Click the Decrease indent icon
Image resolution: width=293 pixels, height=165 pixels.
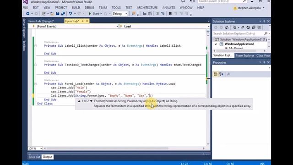pos(157,13)
